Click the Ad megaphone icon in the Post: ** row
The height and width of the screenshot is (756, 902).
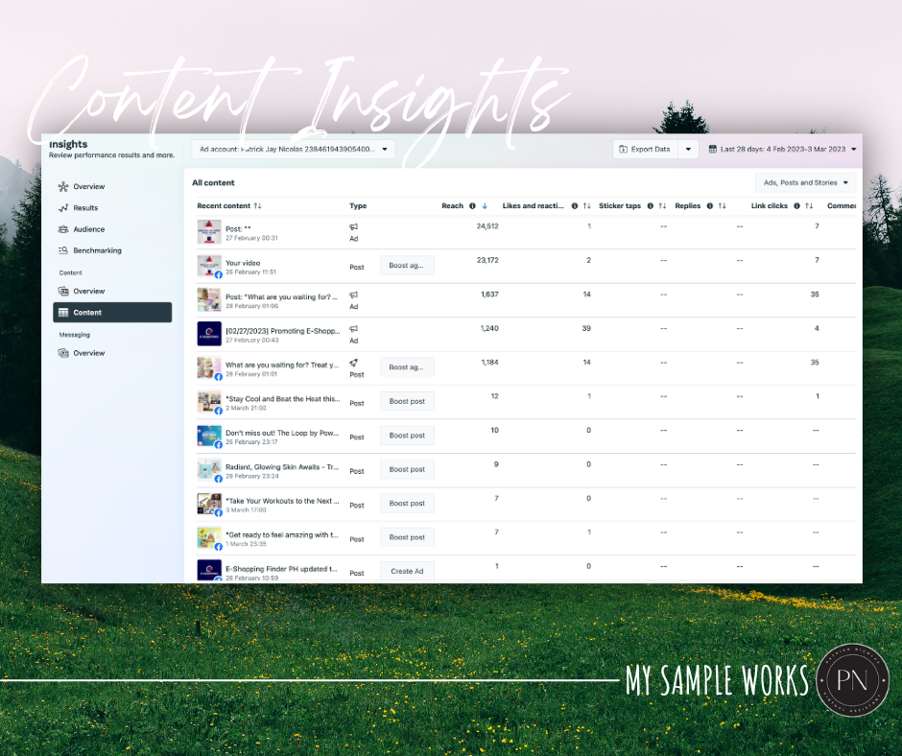coord(354,226)
